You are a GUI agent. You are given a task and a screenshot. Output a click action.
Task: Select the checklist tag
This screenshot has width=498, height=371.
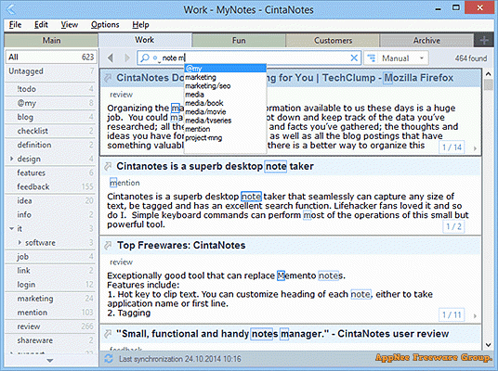tap(51, 131)
